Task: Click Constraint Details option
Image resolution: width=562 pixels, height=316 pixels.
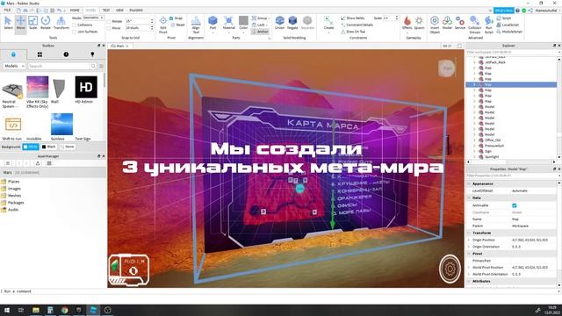Action: tap(357, 25)
